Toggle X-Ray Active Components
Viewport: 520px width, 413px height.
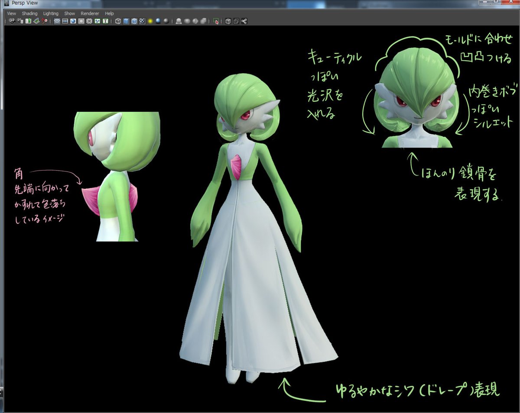pyautogui.click(x=236, y=21)
